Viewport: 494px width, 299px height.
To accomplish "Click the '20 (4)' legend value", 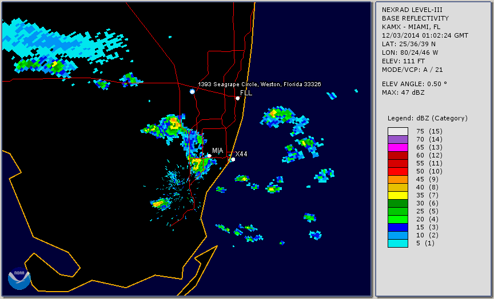I will coord(427,219).
